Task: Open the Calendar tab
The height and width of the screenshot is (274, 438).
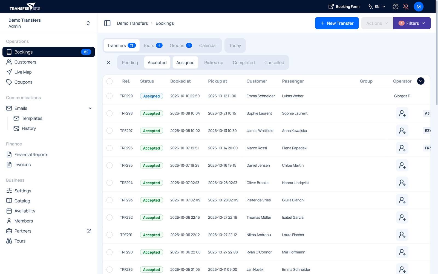Action: click(x=208, y=45)
